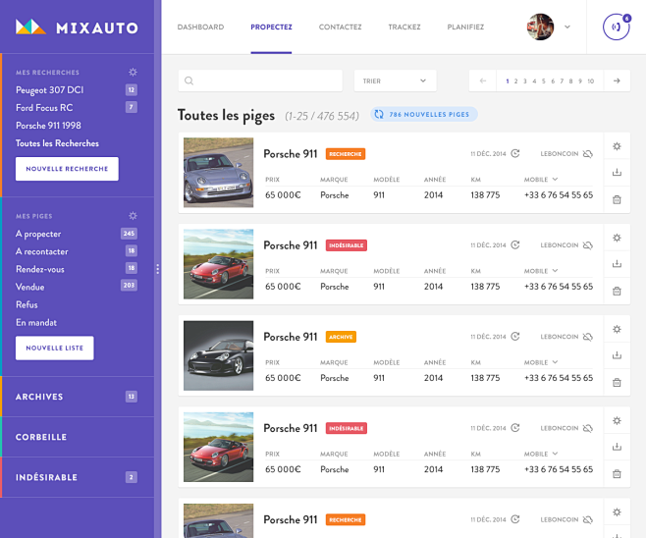646x538 pixels.
Task: Click into the search input field
Action: point(260,81)
